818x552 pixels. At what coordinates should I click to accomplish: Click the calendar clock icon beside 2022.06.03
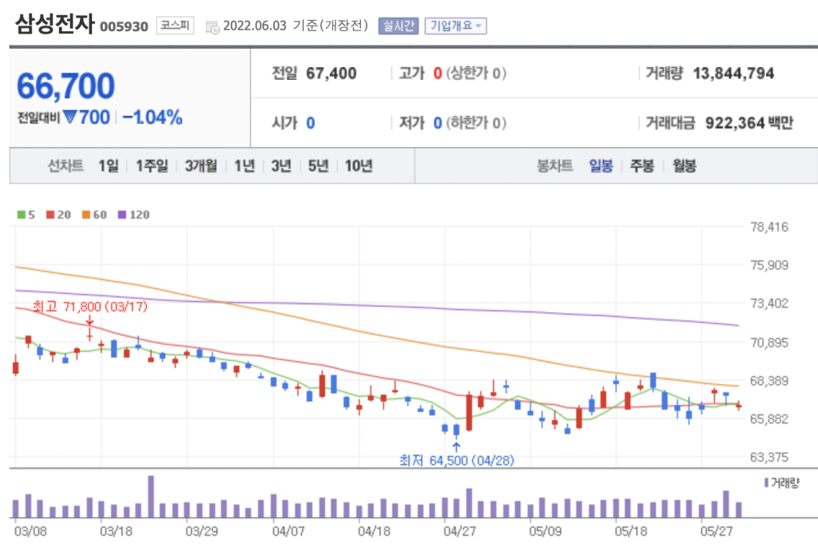click(212, 28)
